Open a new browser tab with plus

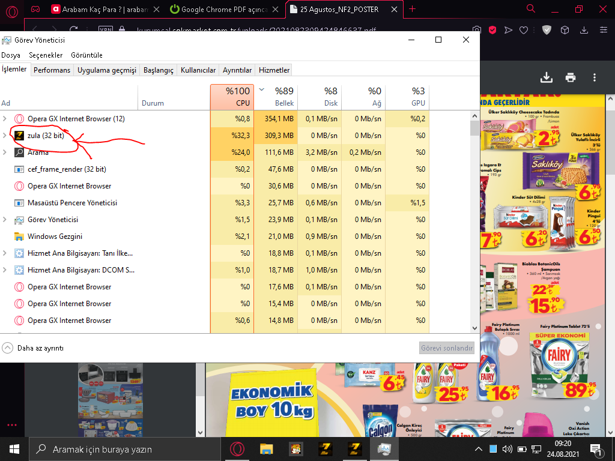412,9
